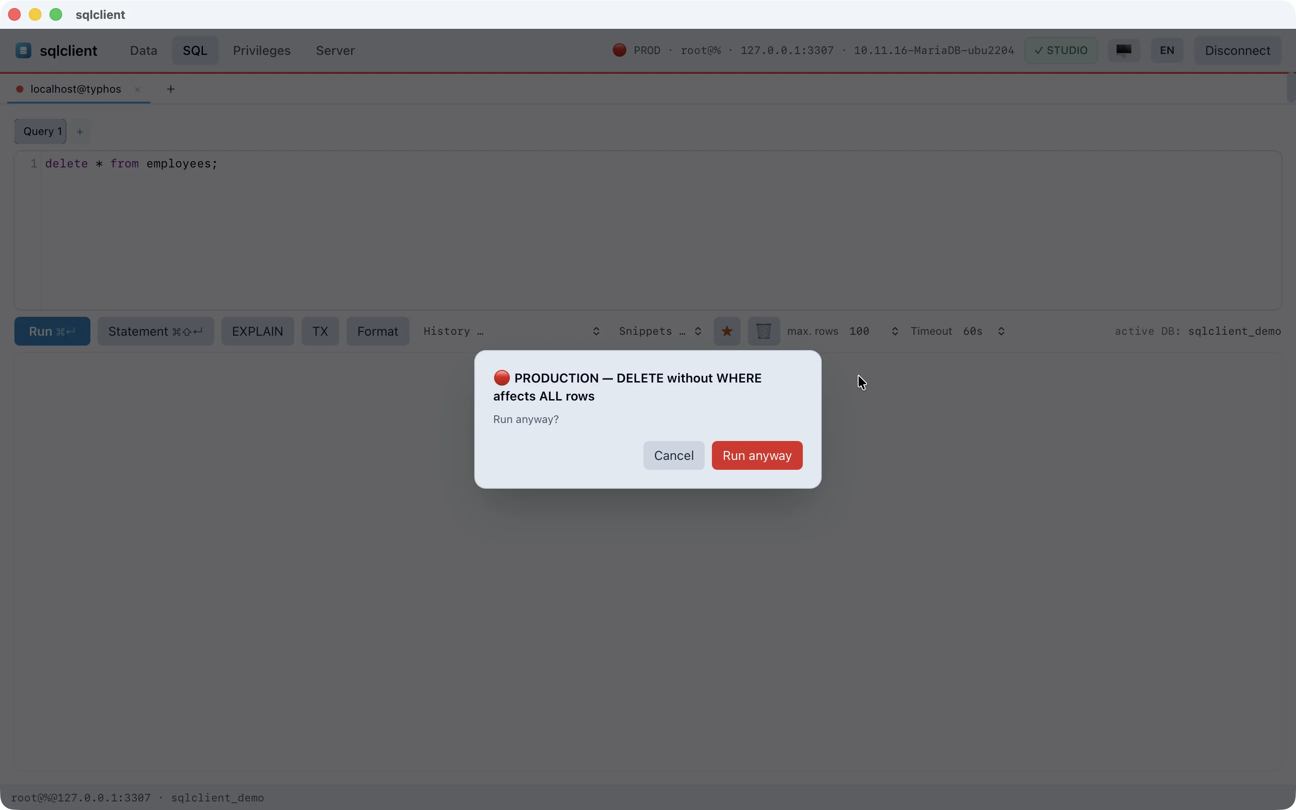The height and width of the screenshot is (810, 1296).
Task: Add a new query tab with the small plus
Action: pos(80,132)
